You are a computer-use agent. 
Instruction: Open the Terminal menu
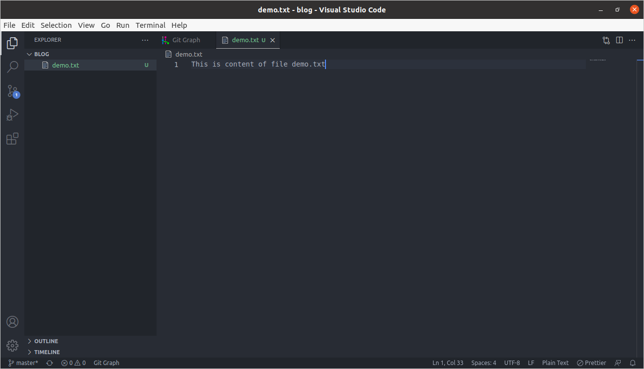point(151,25)
